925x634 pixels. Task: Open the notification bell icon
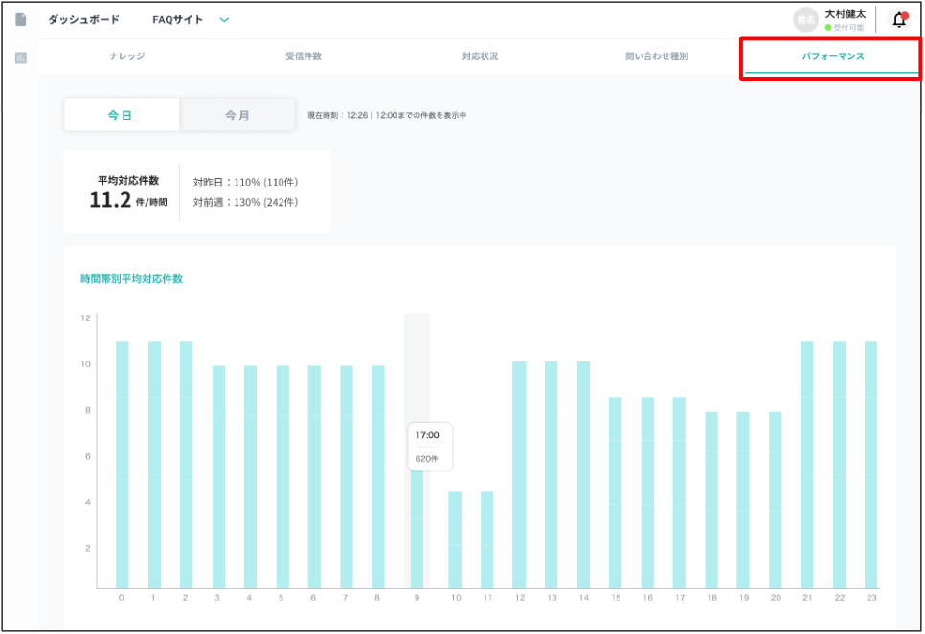(898, 20)
